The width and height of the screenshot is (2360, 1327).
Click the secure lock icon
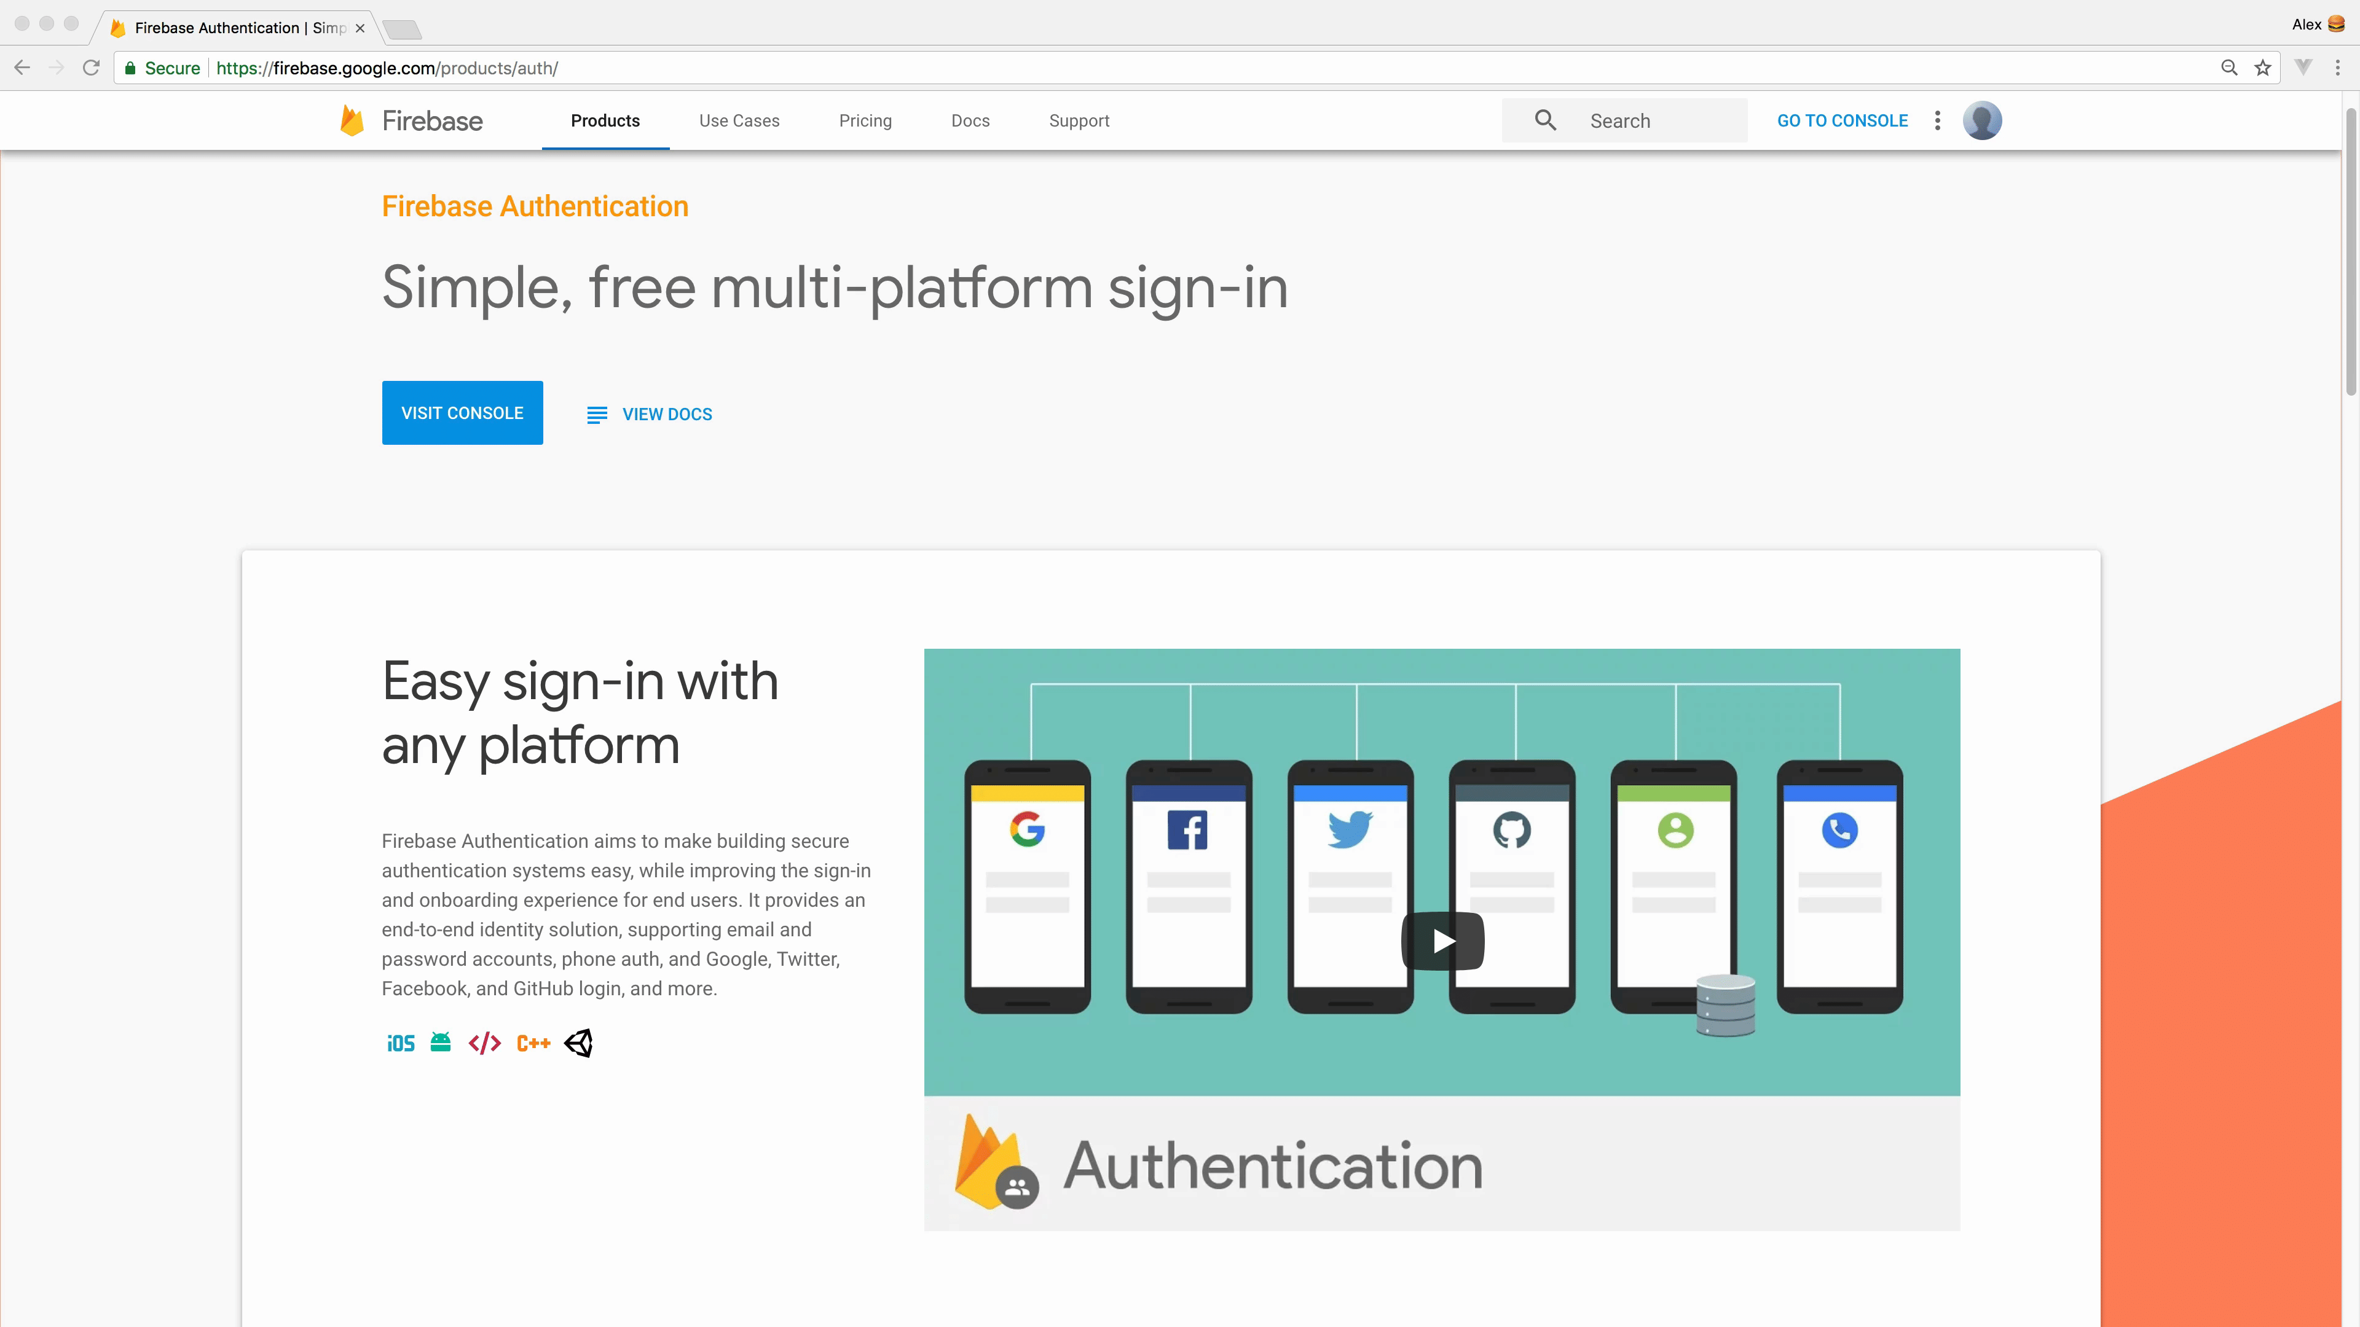[x=130, y=68]
